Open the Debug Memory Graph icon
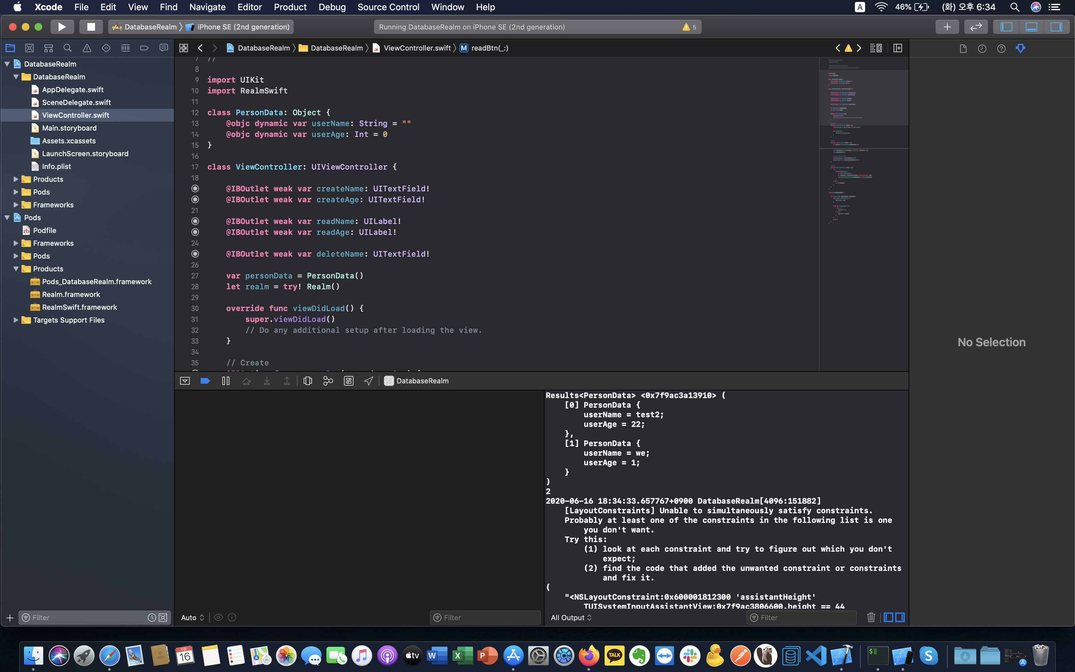The height and width of the screenshot is (672, 1075). [328, 381]
